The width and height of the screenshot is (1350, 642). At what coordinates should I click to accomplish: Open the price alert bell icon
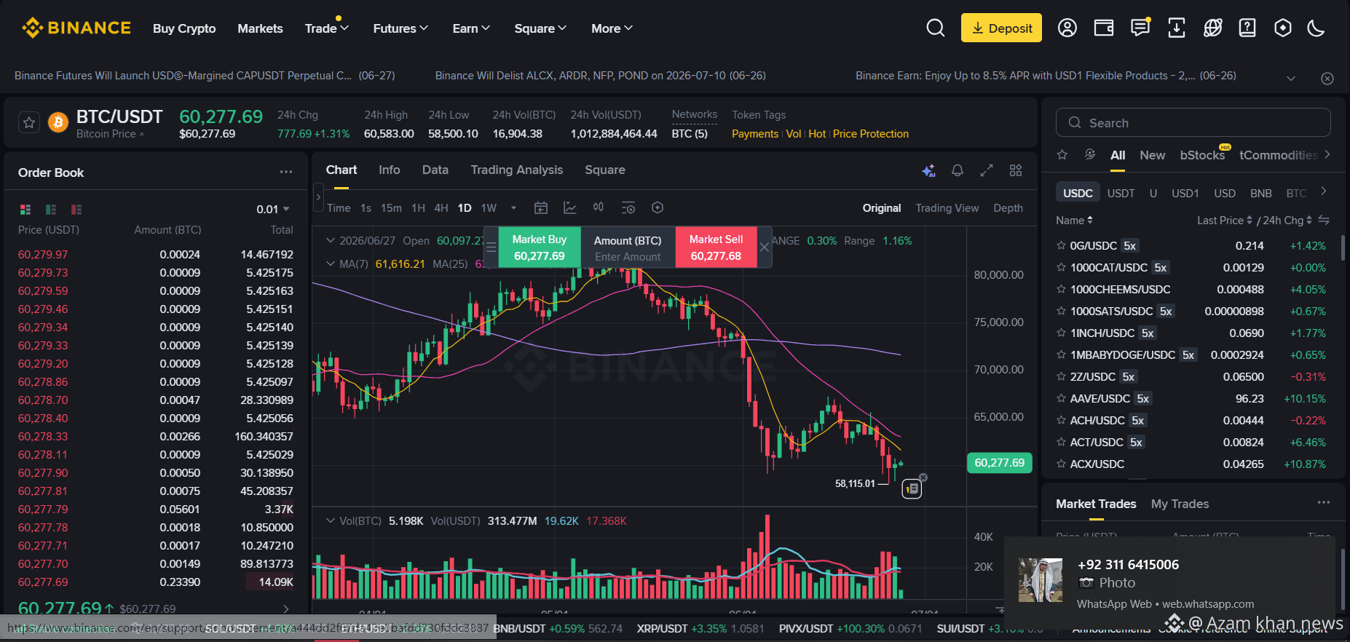point(958,170)
